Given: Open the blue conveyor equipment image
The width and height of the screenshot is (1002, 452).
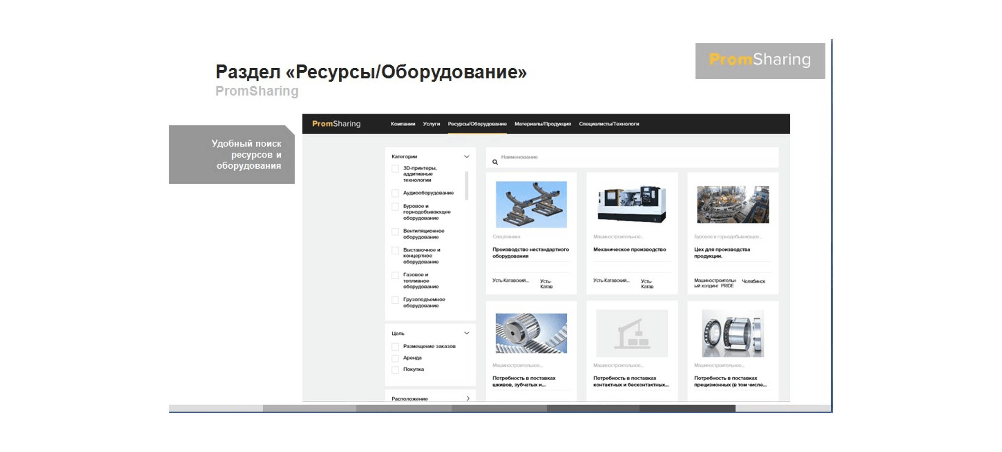Looking at the screenshot, I should [531, 204].
